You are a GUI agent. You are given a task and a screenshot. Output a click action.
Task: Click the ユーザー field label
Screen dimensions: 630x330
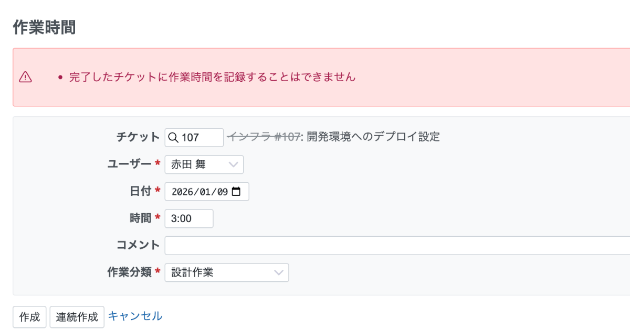[130, 164]
